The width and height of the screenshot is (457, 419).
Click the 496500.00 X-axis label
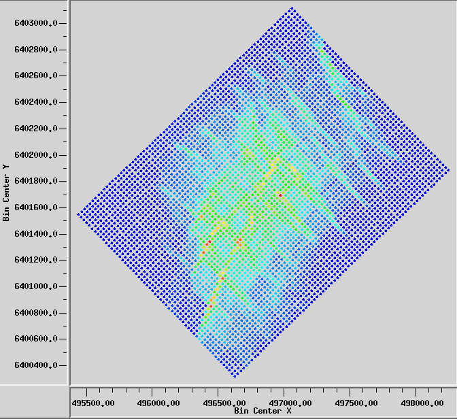coord(224,403)
